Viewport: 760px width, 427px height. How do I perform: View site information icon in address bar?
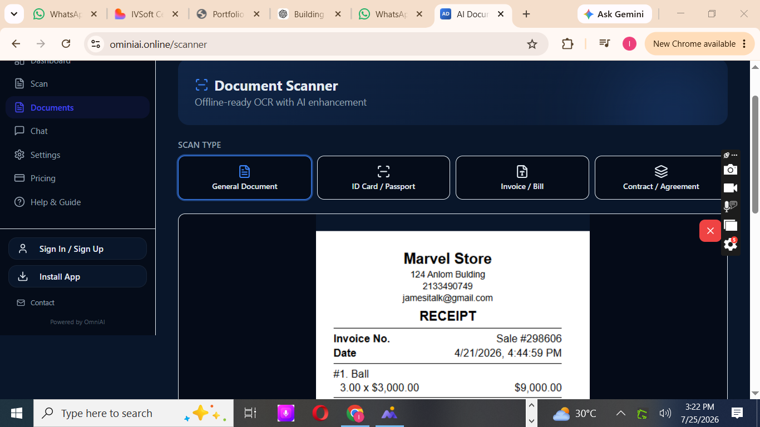click(x=96, y=44)
